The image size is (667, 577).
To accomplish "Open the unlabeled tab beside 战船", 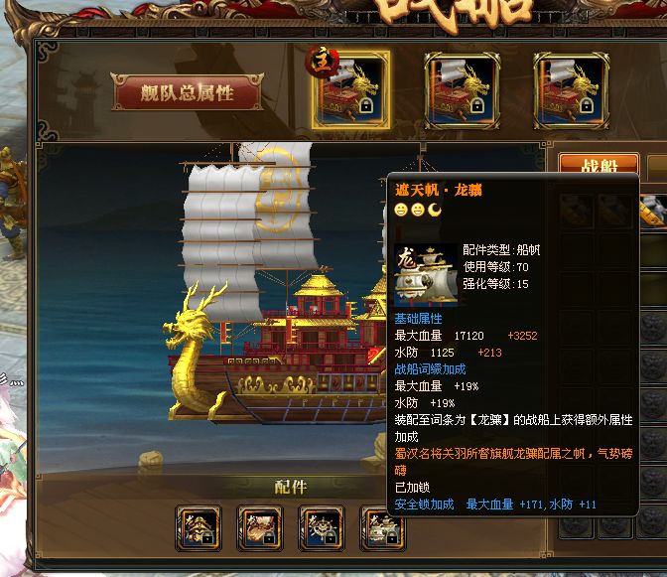I will [657, 168].
